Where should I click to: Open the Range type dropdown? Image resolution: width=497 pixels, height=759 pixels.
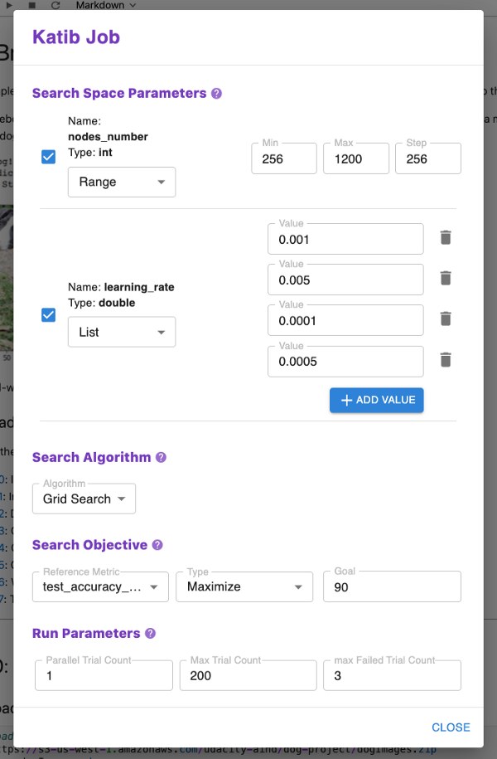(121, 182)
